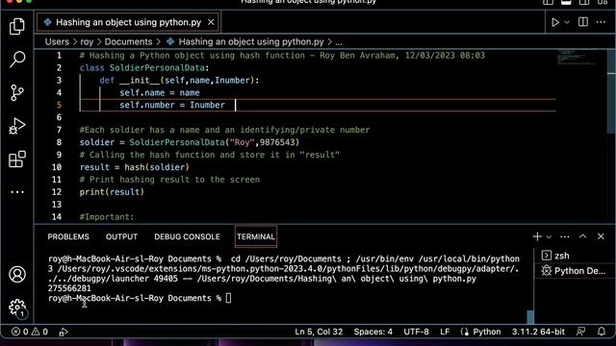Open the Extensions view icon
The height and width of the screenshot is (346, 616).
point(17,160)
